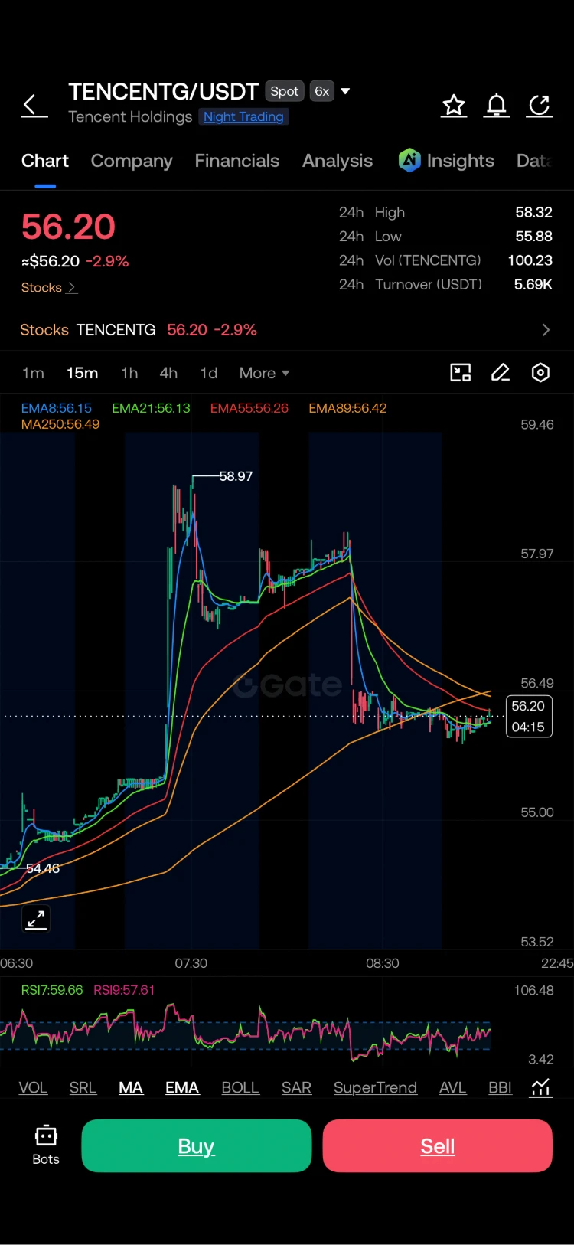Open chart picture-in-picture layout icon
Screen dimensions: 574x1245
tap(461, 373)
